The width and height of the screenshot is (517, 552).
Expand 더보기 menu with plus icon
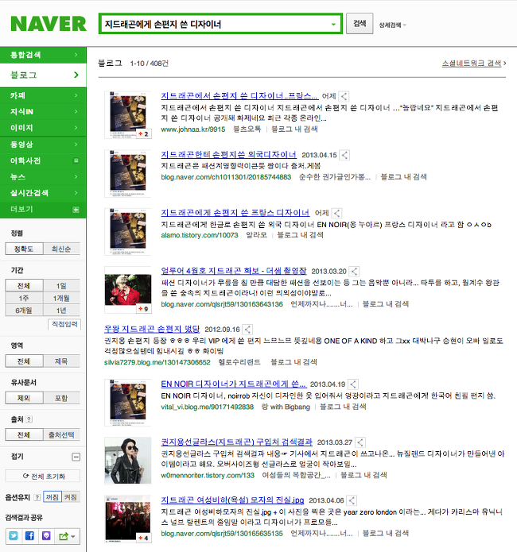tap(76, 210)
